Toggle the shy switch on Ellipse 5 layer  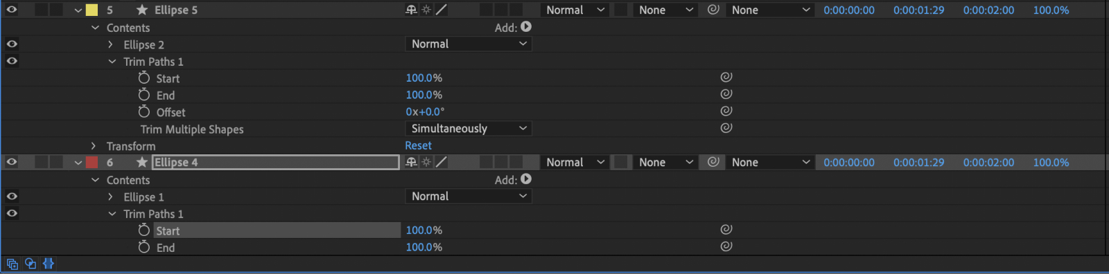pos(411,10)
